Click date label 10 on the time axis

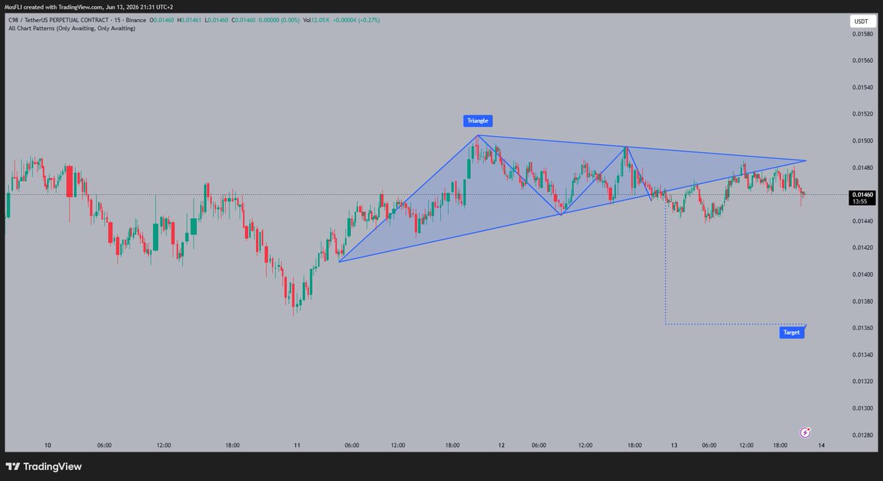tap(48, 446)
